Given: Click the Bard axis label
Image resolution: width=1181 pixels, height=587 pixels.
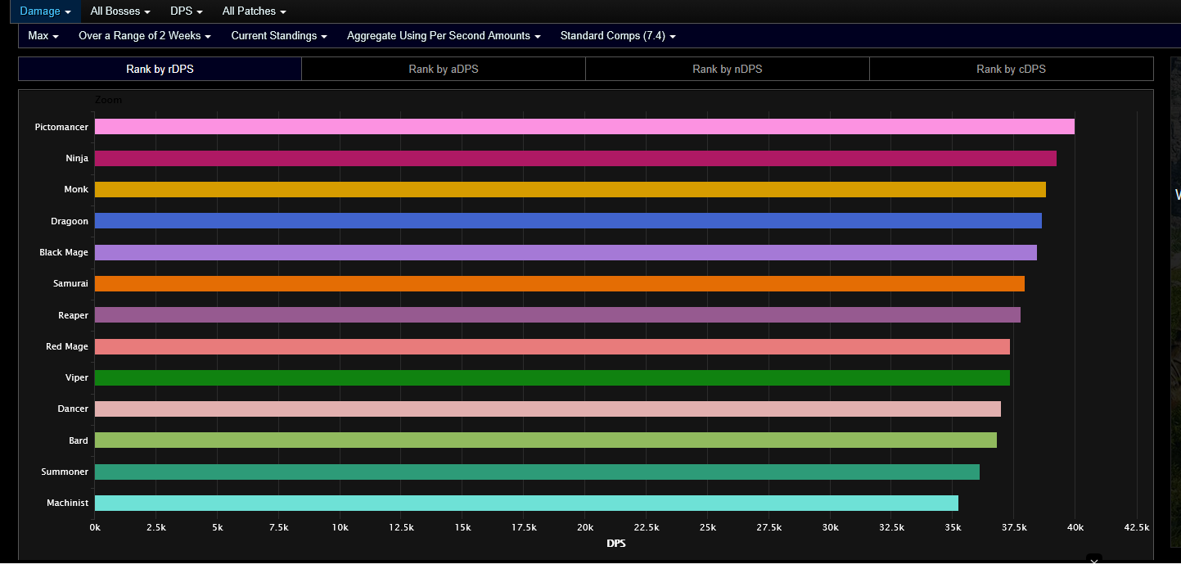Looking at the screenshot, I should [79, 440].
